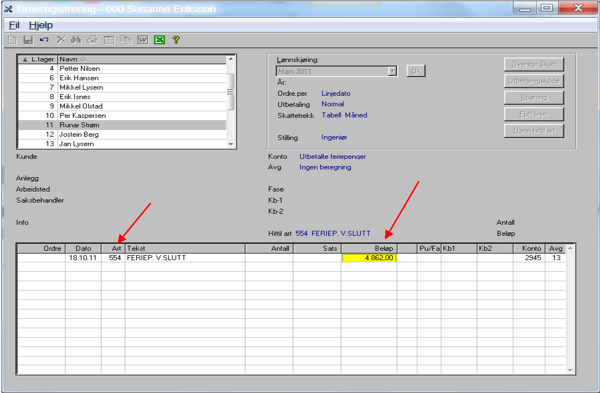Click the Sats column header
The width and height of the screenshot is (600, 393).
[317, 249]
